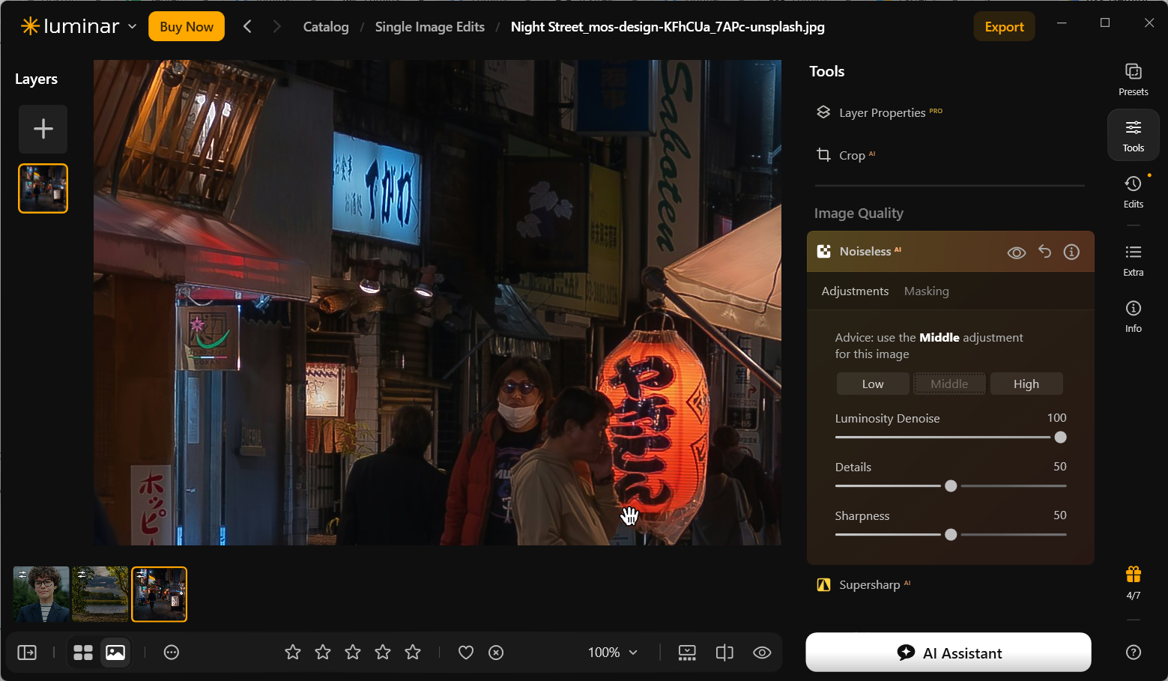Adjust the Sharpness slider
This screenshot has width=1168, height=681.
951,535
